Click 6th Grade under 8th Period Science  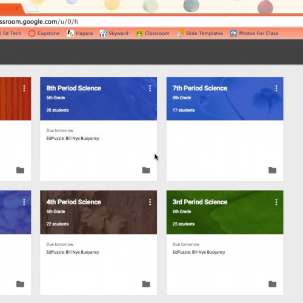pos(56,98)
